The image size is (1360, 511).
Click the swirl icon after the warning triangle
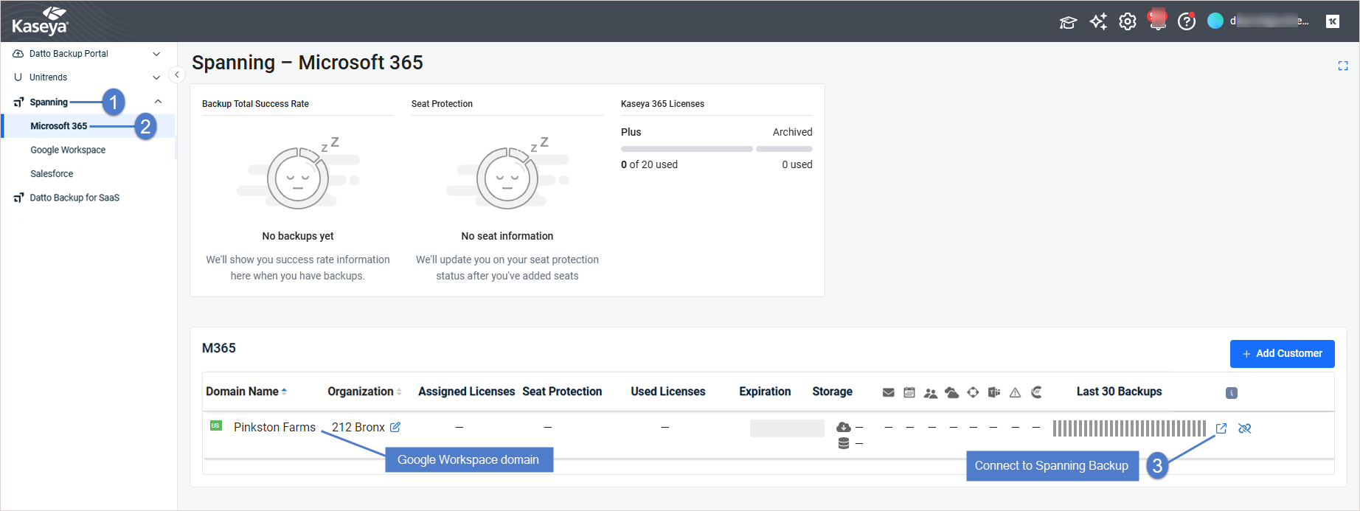pos(1036,392)
